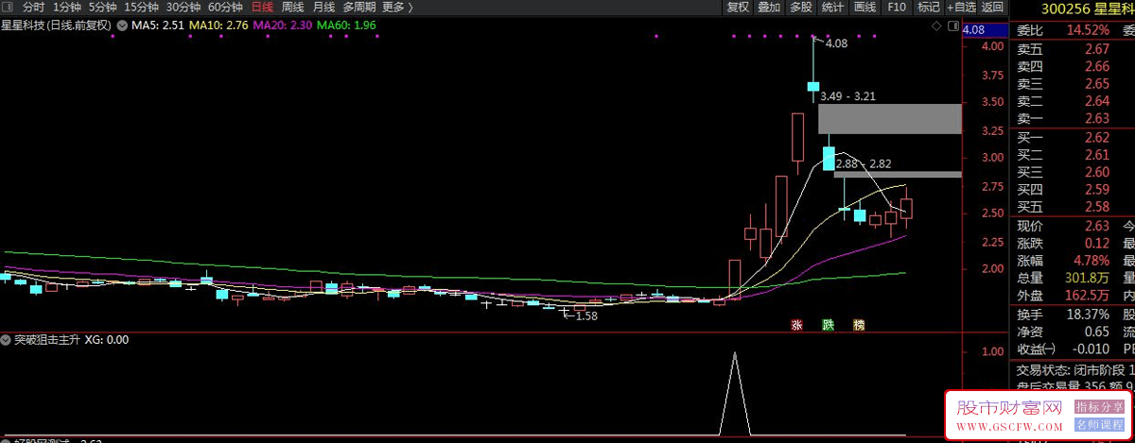Open the 统计 statistics button
Viewport: 1135px width, 443px height.
[x=832, y=7]
